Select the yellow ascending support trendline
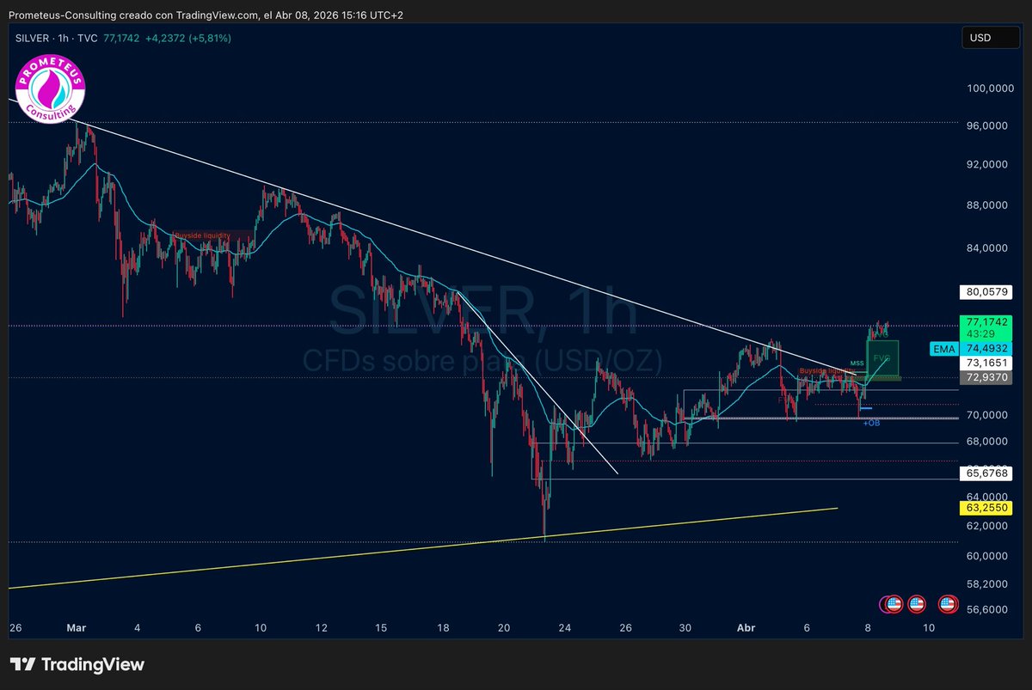This screenshot has height=690, width=1032. (x=421, y=549)
